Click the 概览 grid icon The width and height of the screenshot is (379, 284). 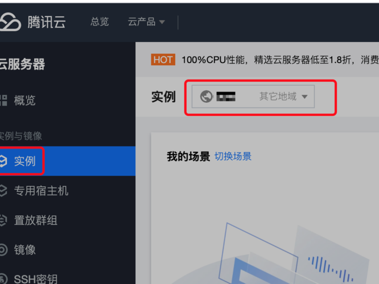(3, 101)
